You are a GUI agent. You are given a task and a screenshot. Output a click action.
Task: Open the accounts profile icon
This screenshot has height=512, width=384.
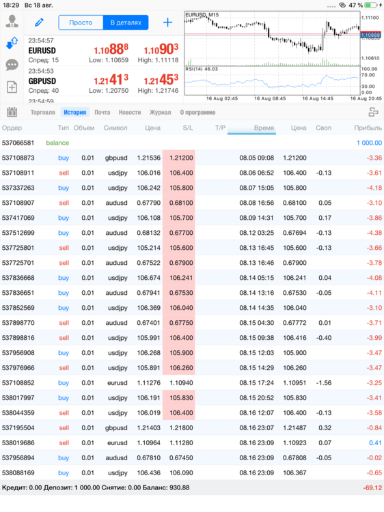12,21
